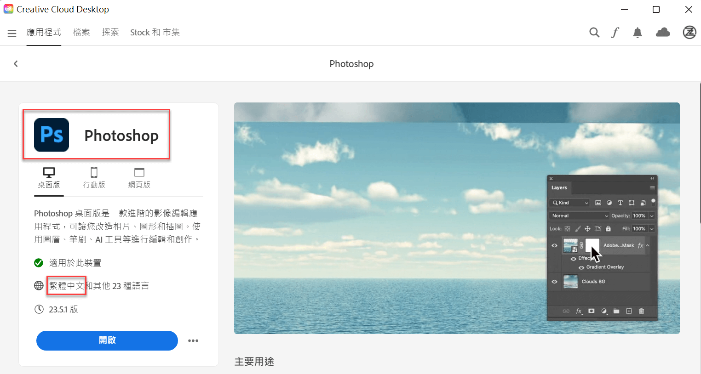
Task: Click the Photoshop name beside the Ps logo
Action: 121,136
